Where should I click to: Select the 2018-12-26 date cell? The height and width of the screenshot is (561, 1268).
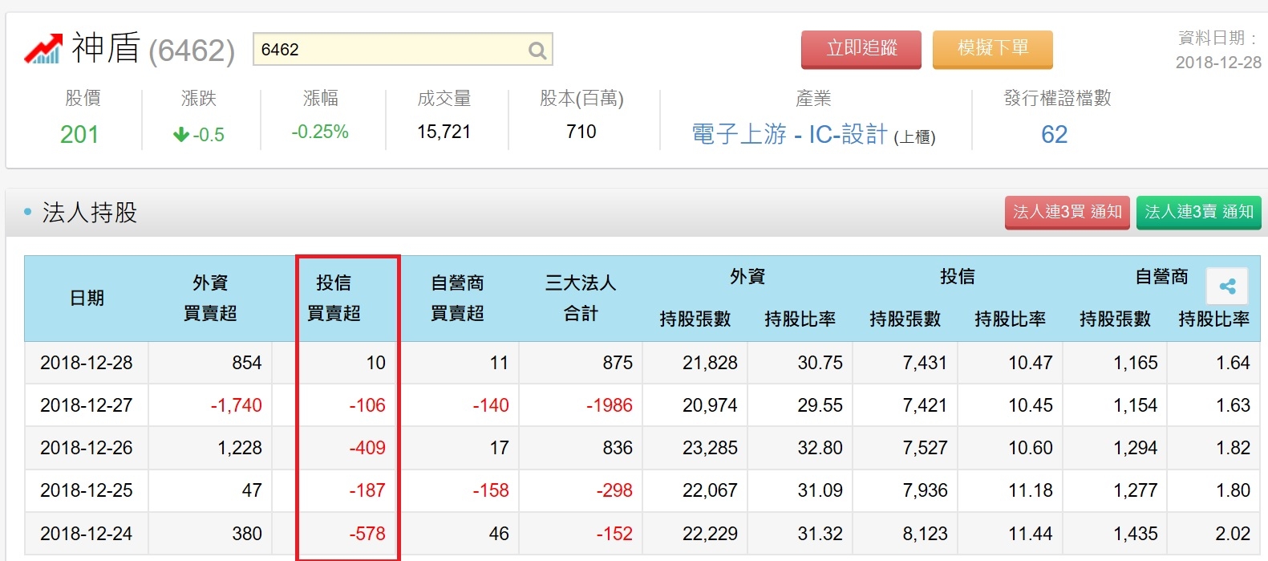click(x=87, y=448)
